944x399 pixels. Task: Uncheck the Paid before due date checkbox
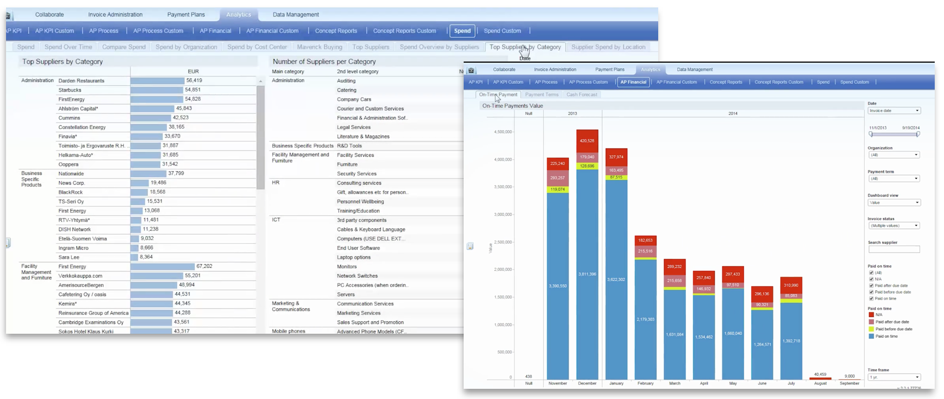click(871, 292)
